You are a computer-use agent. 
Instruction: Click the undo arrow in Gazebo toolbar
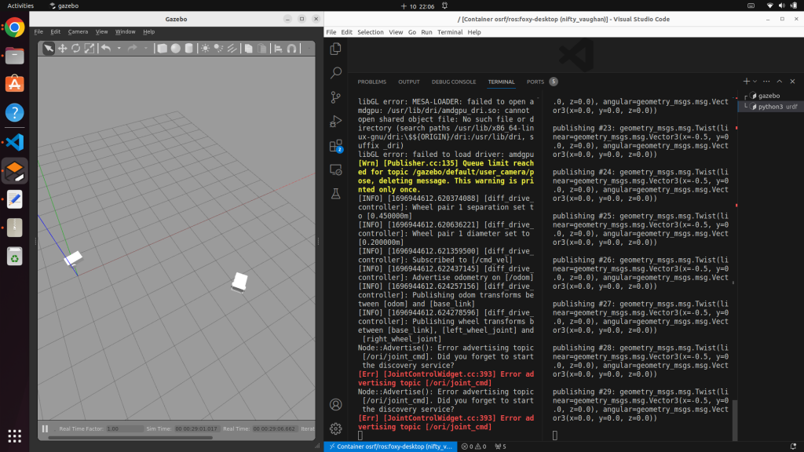[x=106, y=48]
